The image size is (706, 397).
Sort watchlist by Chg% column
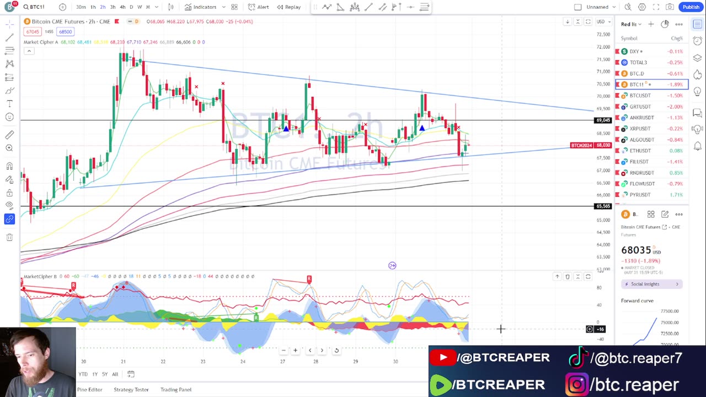677,39
